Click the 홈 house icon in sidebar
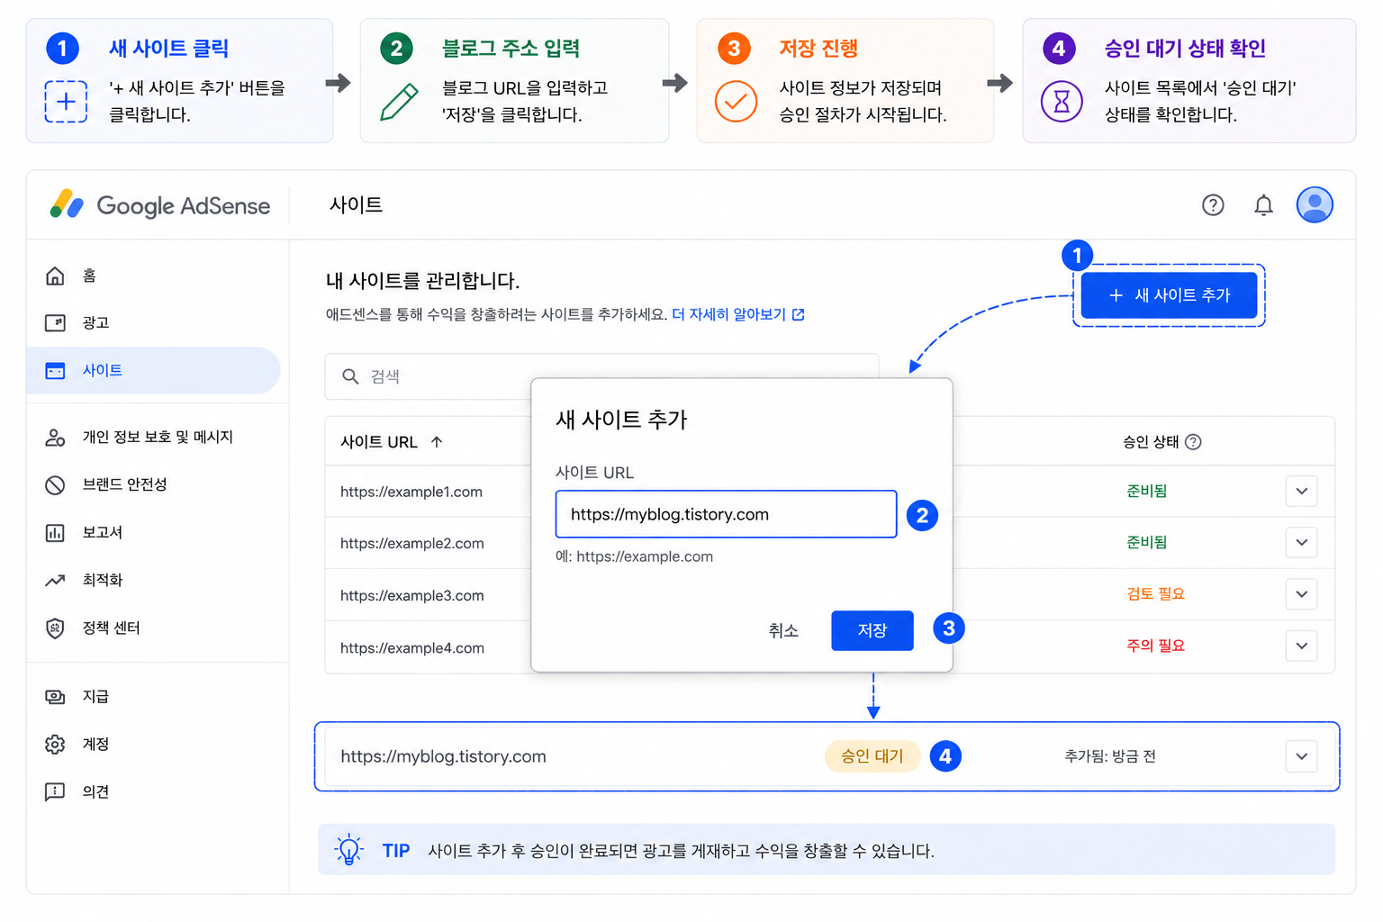The height and width of the screenshot is (922, 1383). [55, 276]
